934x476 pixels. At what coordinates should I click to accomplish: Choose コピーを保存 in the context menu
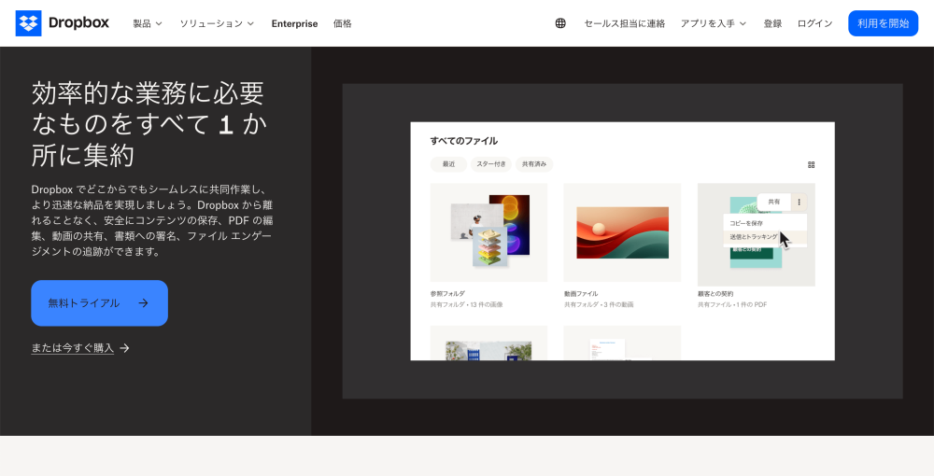click(x=747, y=223)
